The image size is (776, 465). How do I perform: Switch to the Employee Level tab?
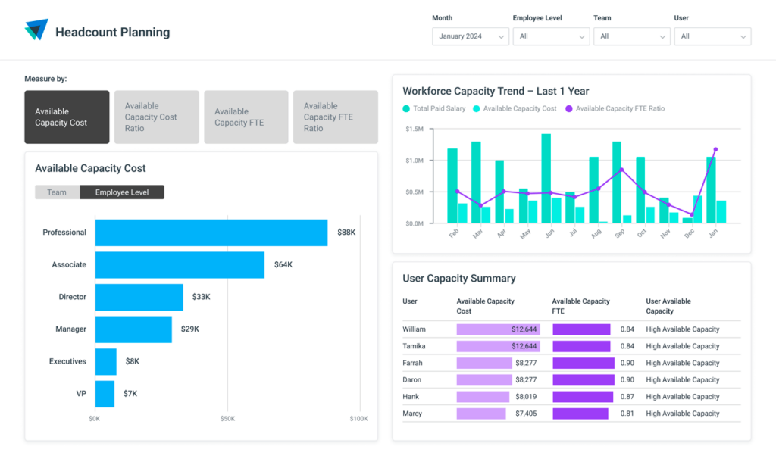point(121,192)
